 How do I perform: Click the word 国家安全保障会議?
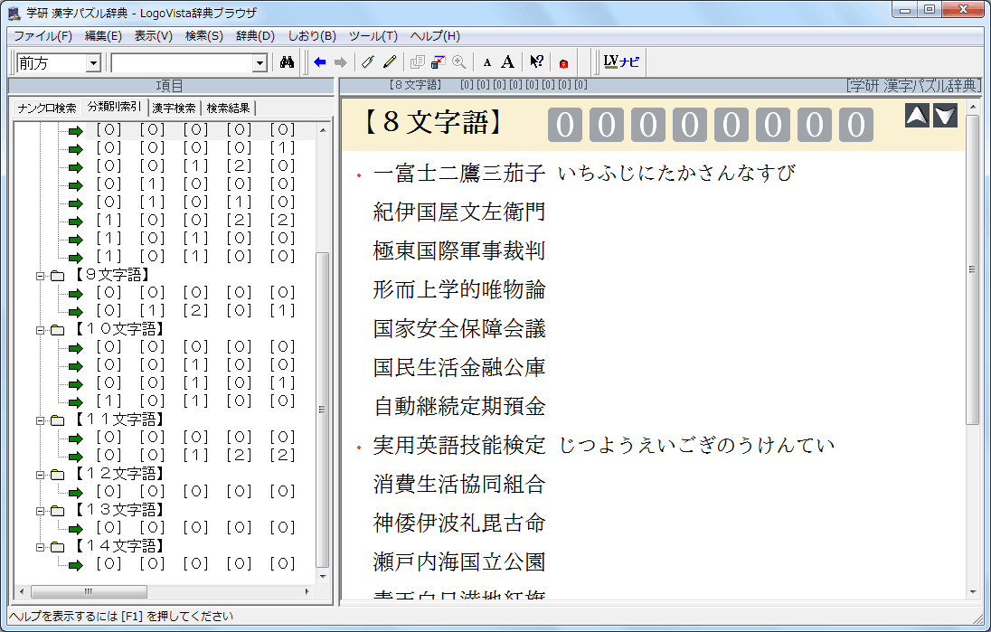pyautogui.click(x=458, y=328)
